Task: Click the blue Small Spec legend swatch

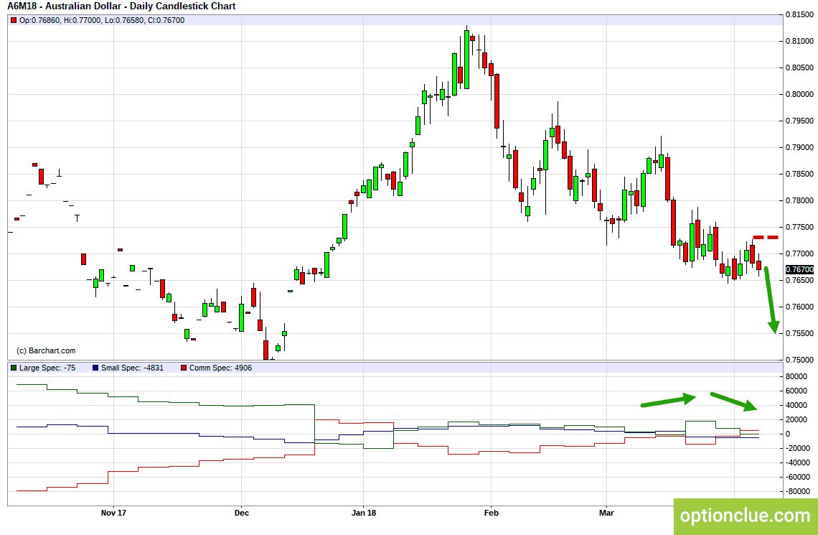Action: point(95,368)
